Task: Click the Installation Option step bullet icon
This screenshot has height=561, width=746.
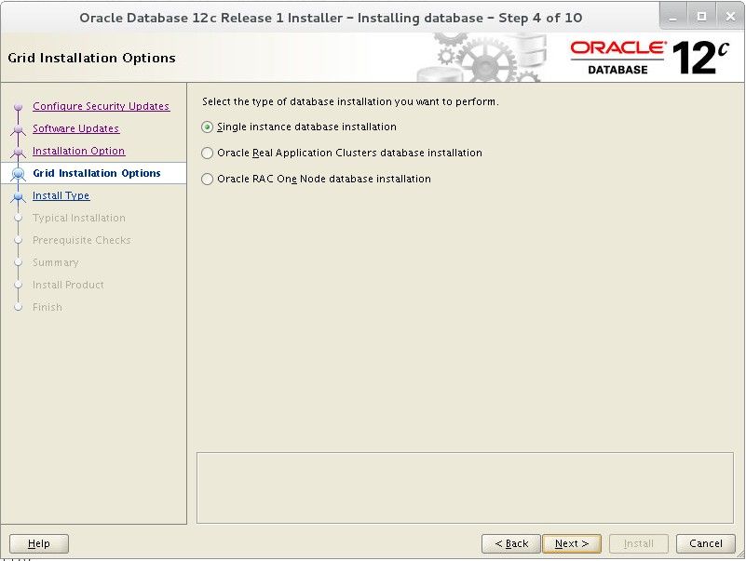Action: tap(18, 152)
